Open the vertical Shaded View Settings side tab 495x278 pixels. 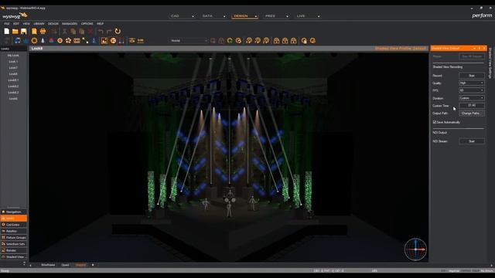pyautogui.click(x=490, y=63)
